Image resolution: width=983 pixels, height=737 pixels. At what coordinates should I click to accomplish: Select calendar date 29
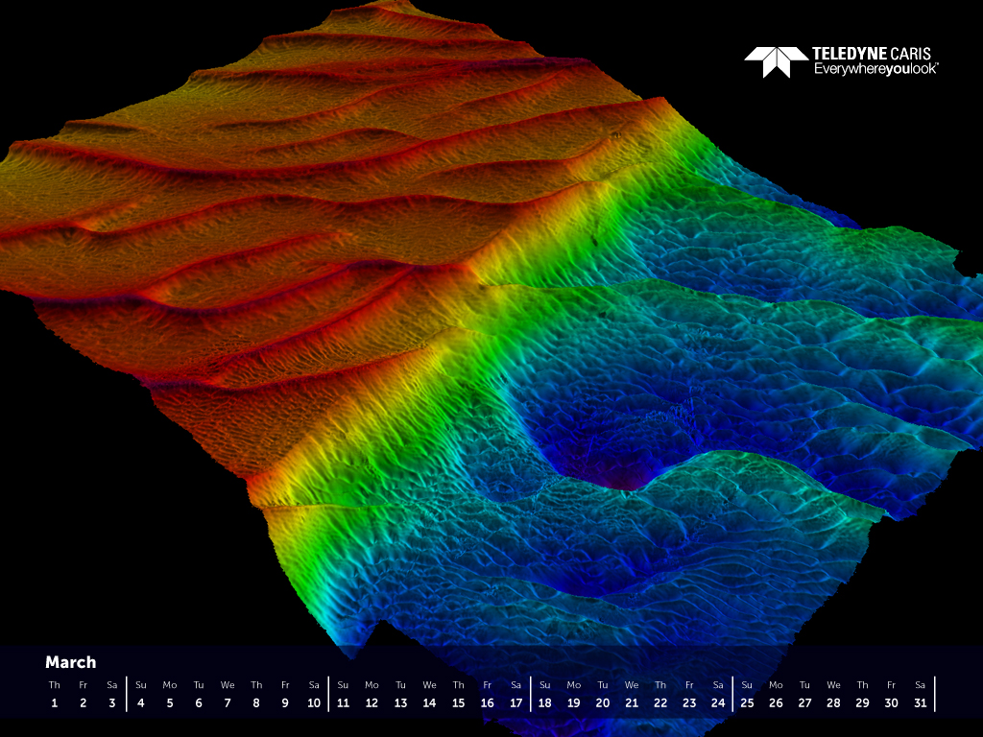click(863, 703)
